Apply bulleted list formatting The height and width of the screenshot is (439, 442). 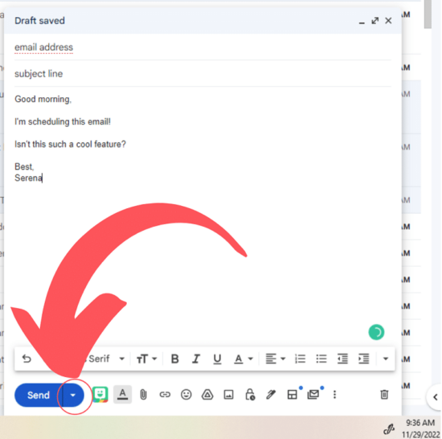tap(321, 359)
